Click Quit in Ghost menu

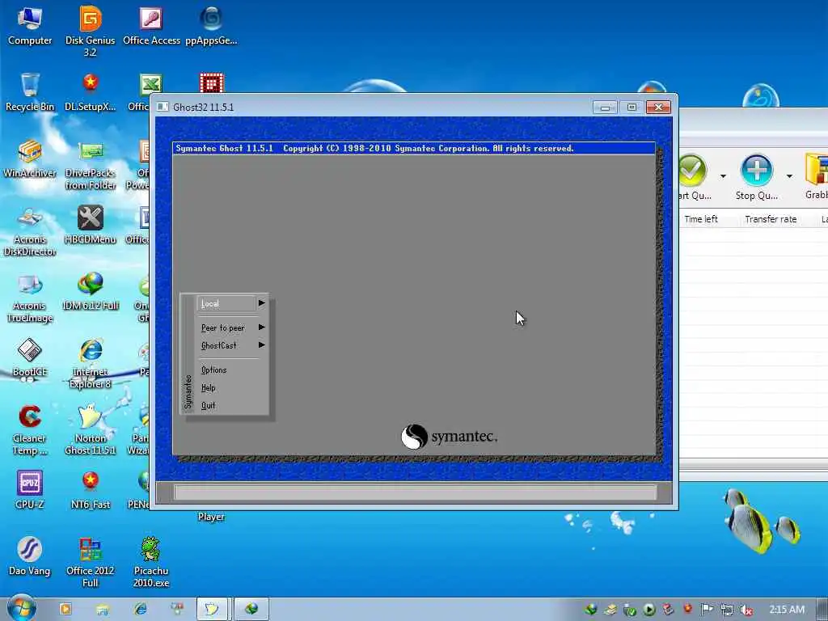pos(208,405)
